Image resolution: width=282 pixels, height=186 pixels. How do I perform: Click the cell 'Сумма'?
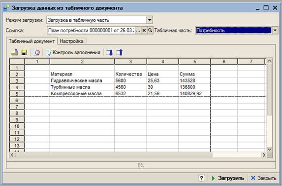(x=194, y=74)
